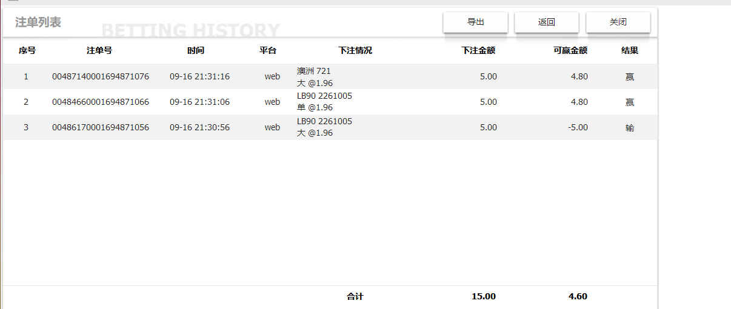Click the 可赢金额 column header
The image size is (731, 309).
(570, 51)
